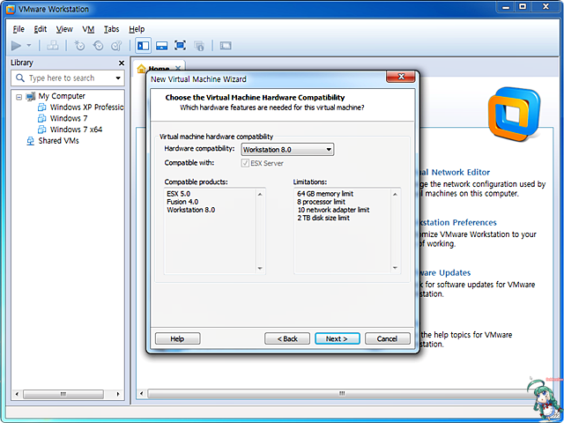The height and width of the screenshot is (423, 564).
Task: Click the Send Ctrl+Alt+Del toolbar icon
Action: tap(53, 45)
